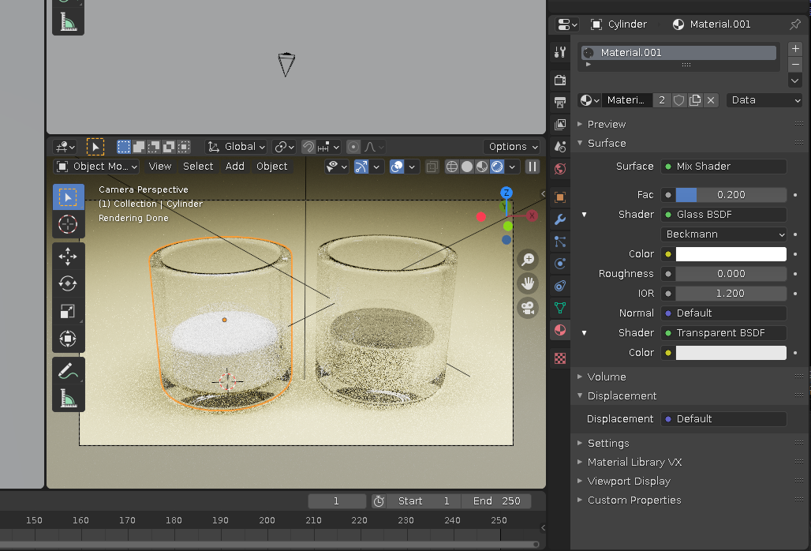Open the Global transform orientation dropdown

point(237,147)
